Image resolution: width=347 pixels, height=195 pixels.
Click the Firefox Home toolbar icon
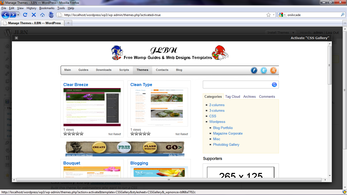pyautogui.click(x=42, y=15)
